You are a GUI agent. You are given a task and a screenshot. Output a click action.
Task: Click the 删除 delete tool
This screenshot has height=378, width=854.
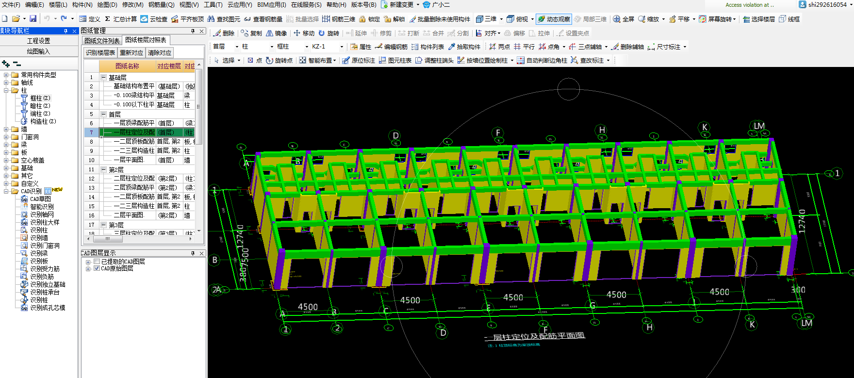(x=224, y=33)
